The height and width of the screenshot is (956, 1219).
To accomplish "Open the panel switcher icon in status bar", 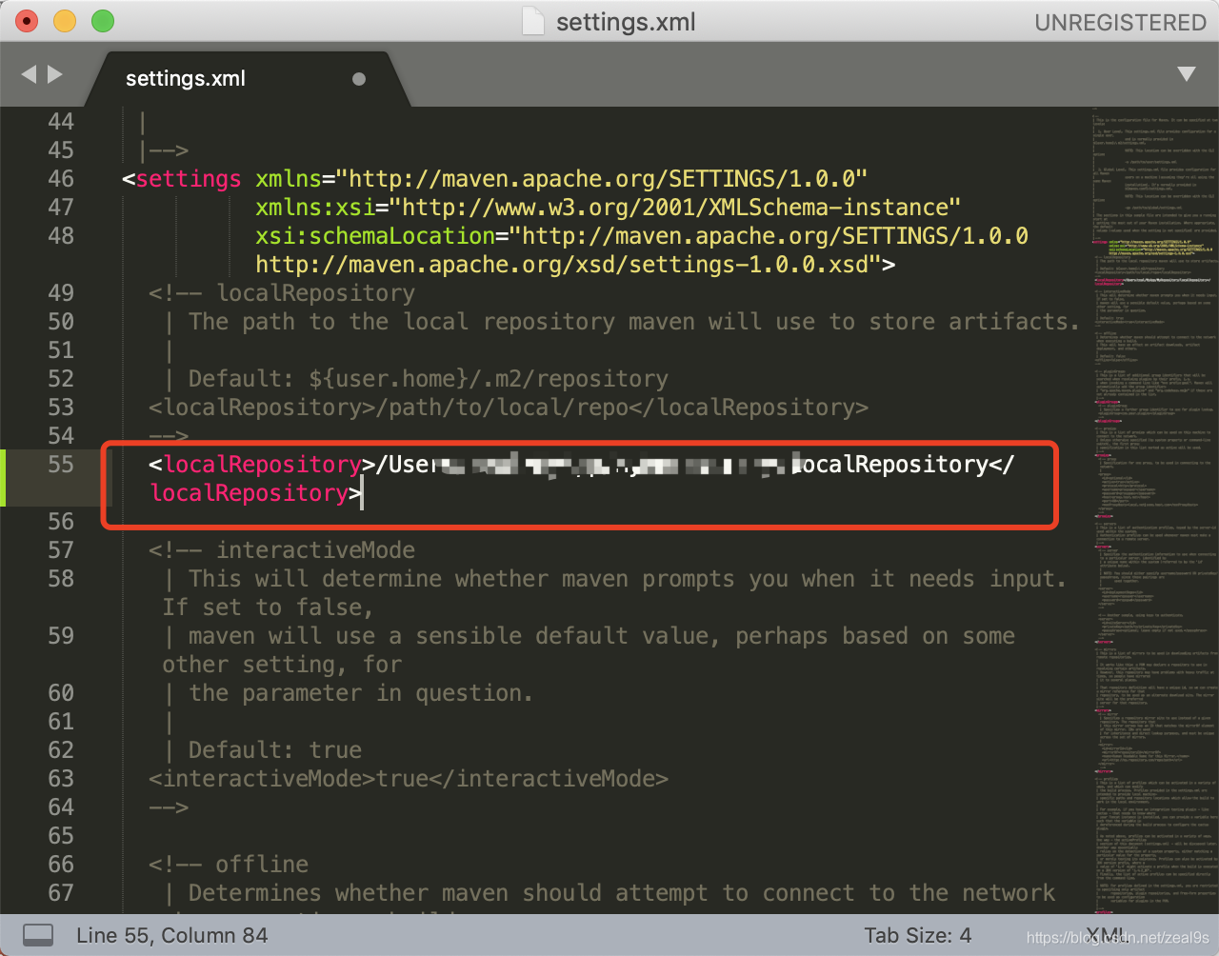I will click(x=38, y=935).
